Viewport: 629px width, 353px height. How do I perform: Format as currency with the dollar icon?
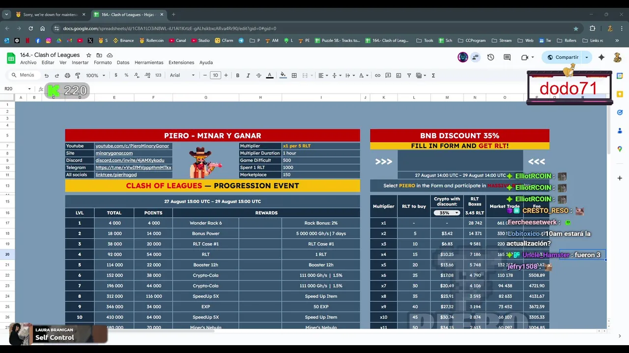pyautogui.click(x=116, y=76)
